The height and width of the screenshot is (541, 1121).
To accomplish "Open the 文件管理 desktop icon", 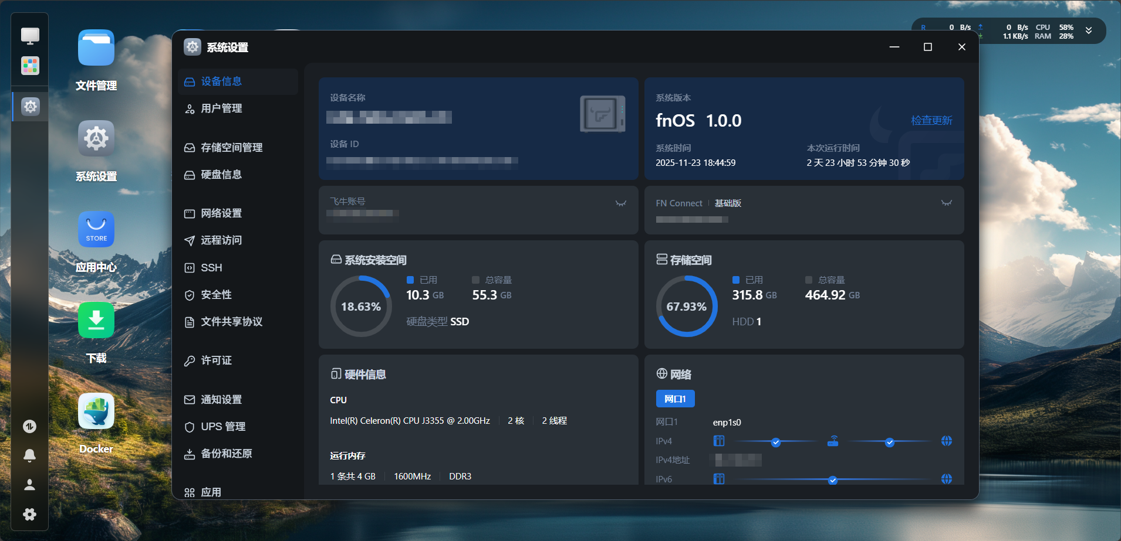I will coord(96,48).
